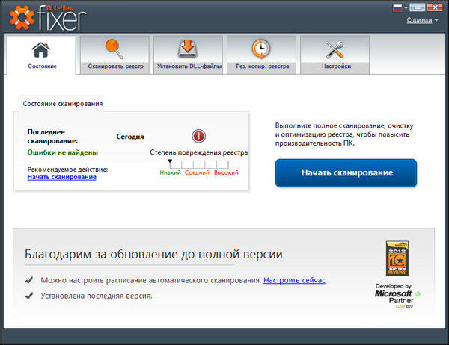This screenshot has height=345, width=449.
Task: Click the Благодарим за обновление heading
Action: 153,254
